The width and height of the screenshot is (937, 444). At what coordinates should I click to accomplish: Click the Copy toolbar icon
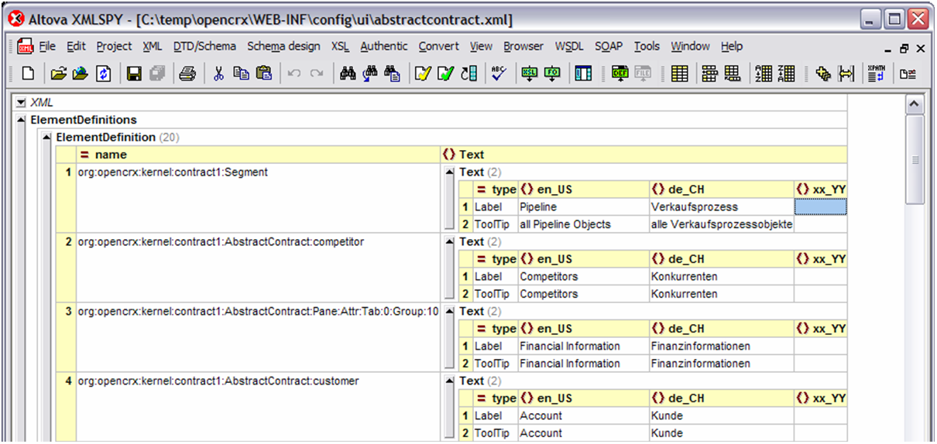point(241,73)
